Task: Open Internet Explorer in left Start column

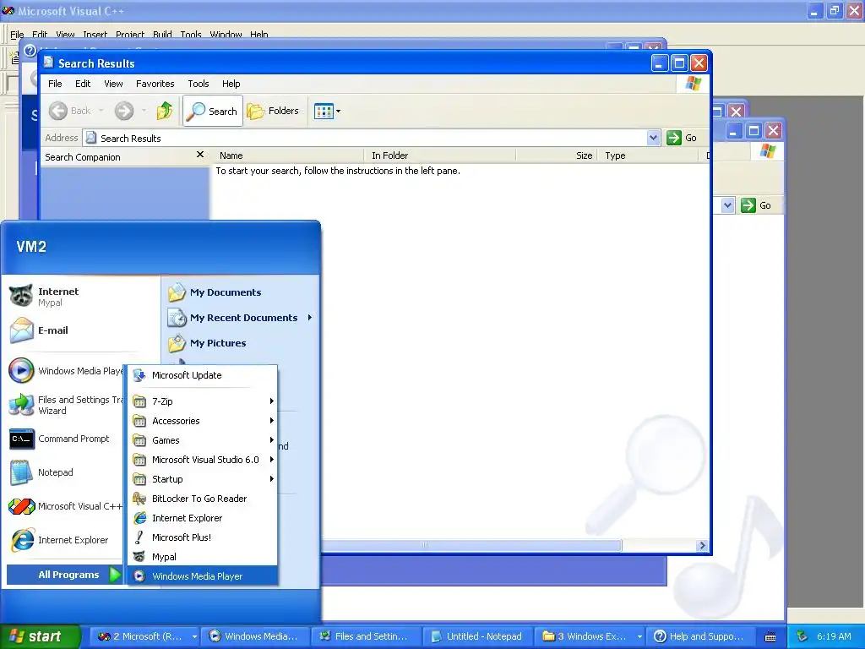Action: pyautogui.click(x=66, y=540)
